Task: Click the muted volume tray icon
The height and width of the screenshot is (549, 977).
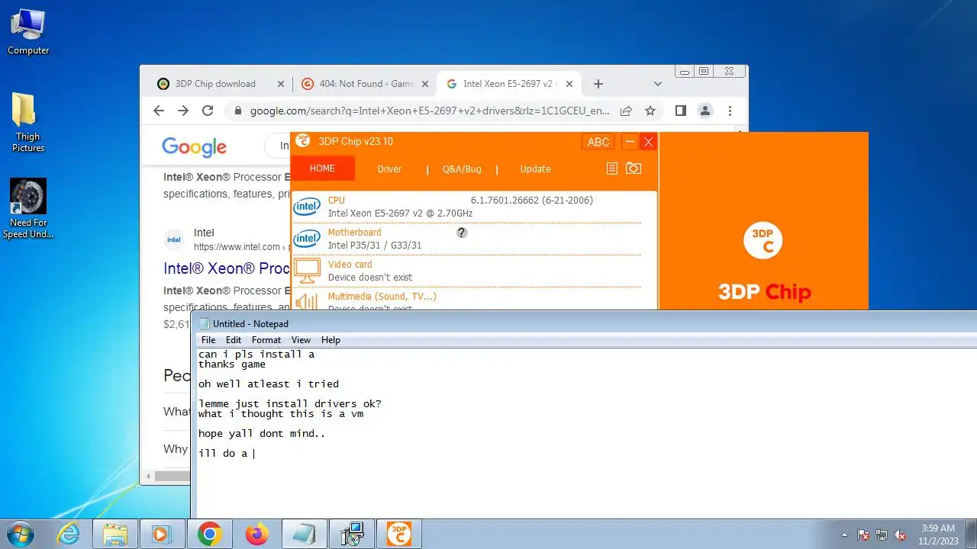Action: click(901, 535)
